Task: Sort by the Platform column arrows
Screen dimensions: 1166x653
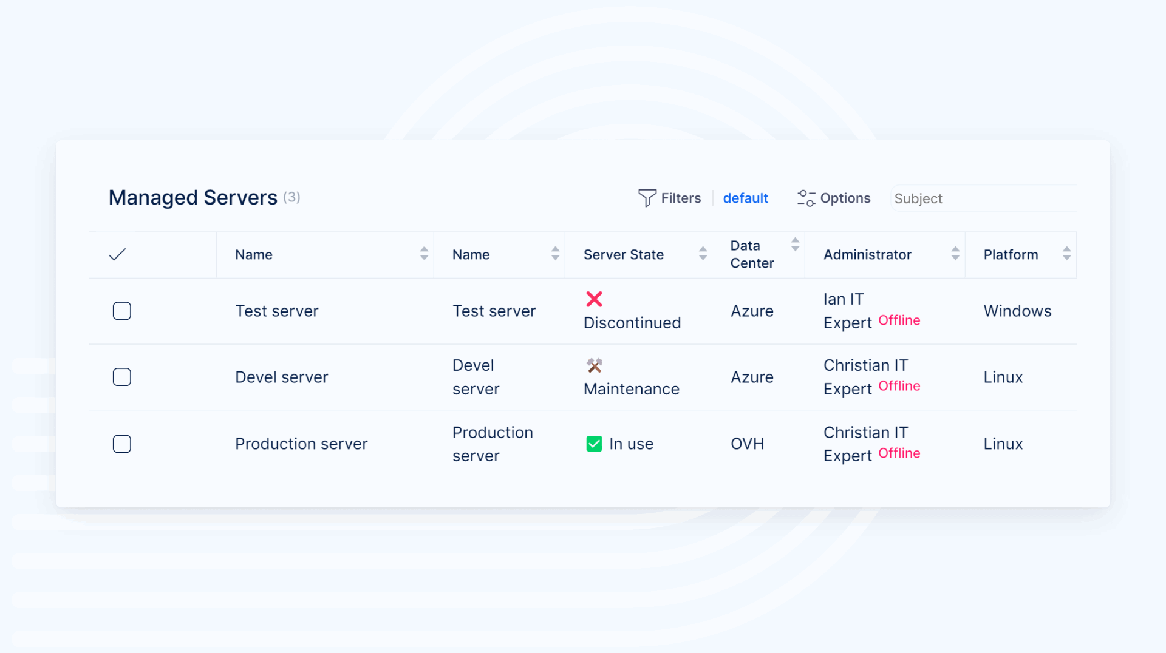Action: tap(1066, 254)
